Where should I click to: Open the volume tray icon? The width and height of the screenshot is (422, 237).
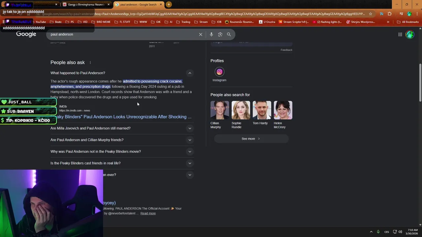(400, 232)
